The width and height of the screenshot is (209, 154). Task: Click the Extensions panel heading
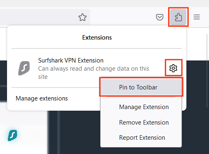point(97,38)
